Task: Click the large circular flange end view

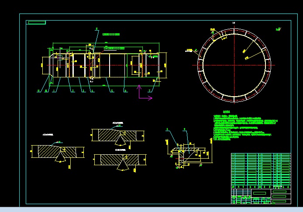Action: pyautogui.click(x=234, y=65)
